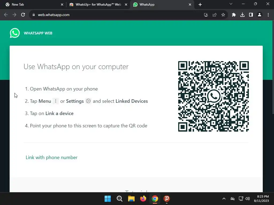
Task: Click the lock site info icon
Action: click(34, 15)
